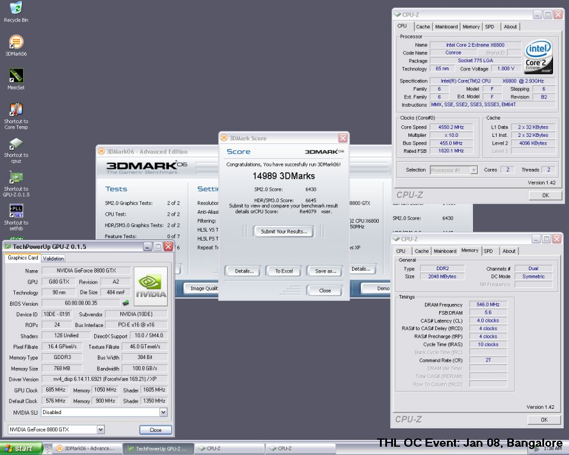The image size is (569, 455).
Task: Click the Submit Your Results button
Action: [x=283, y=232]
